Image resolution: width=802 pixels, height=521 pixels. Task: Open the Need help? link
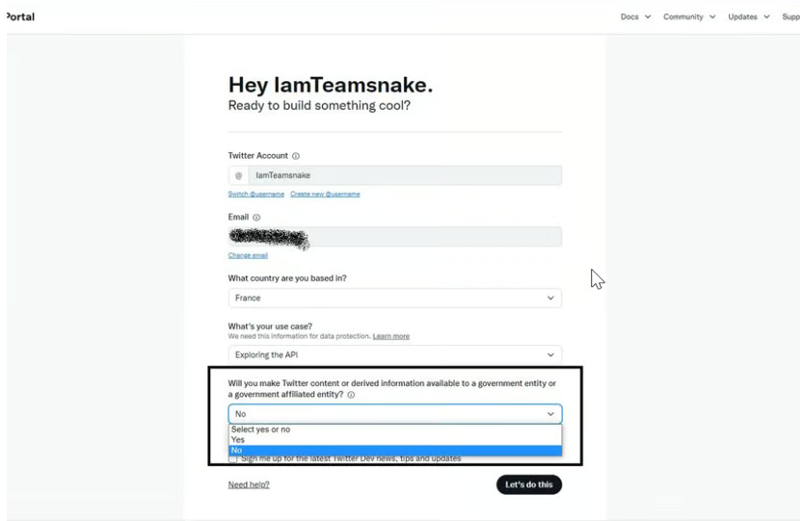click(249, 484)
